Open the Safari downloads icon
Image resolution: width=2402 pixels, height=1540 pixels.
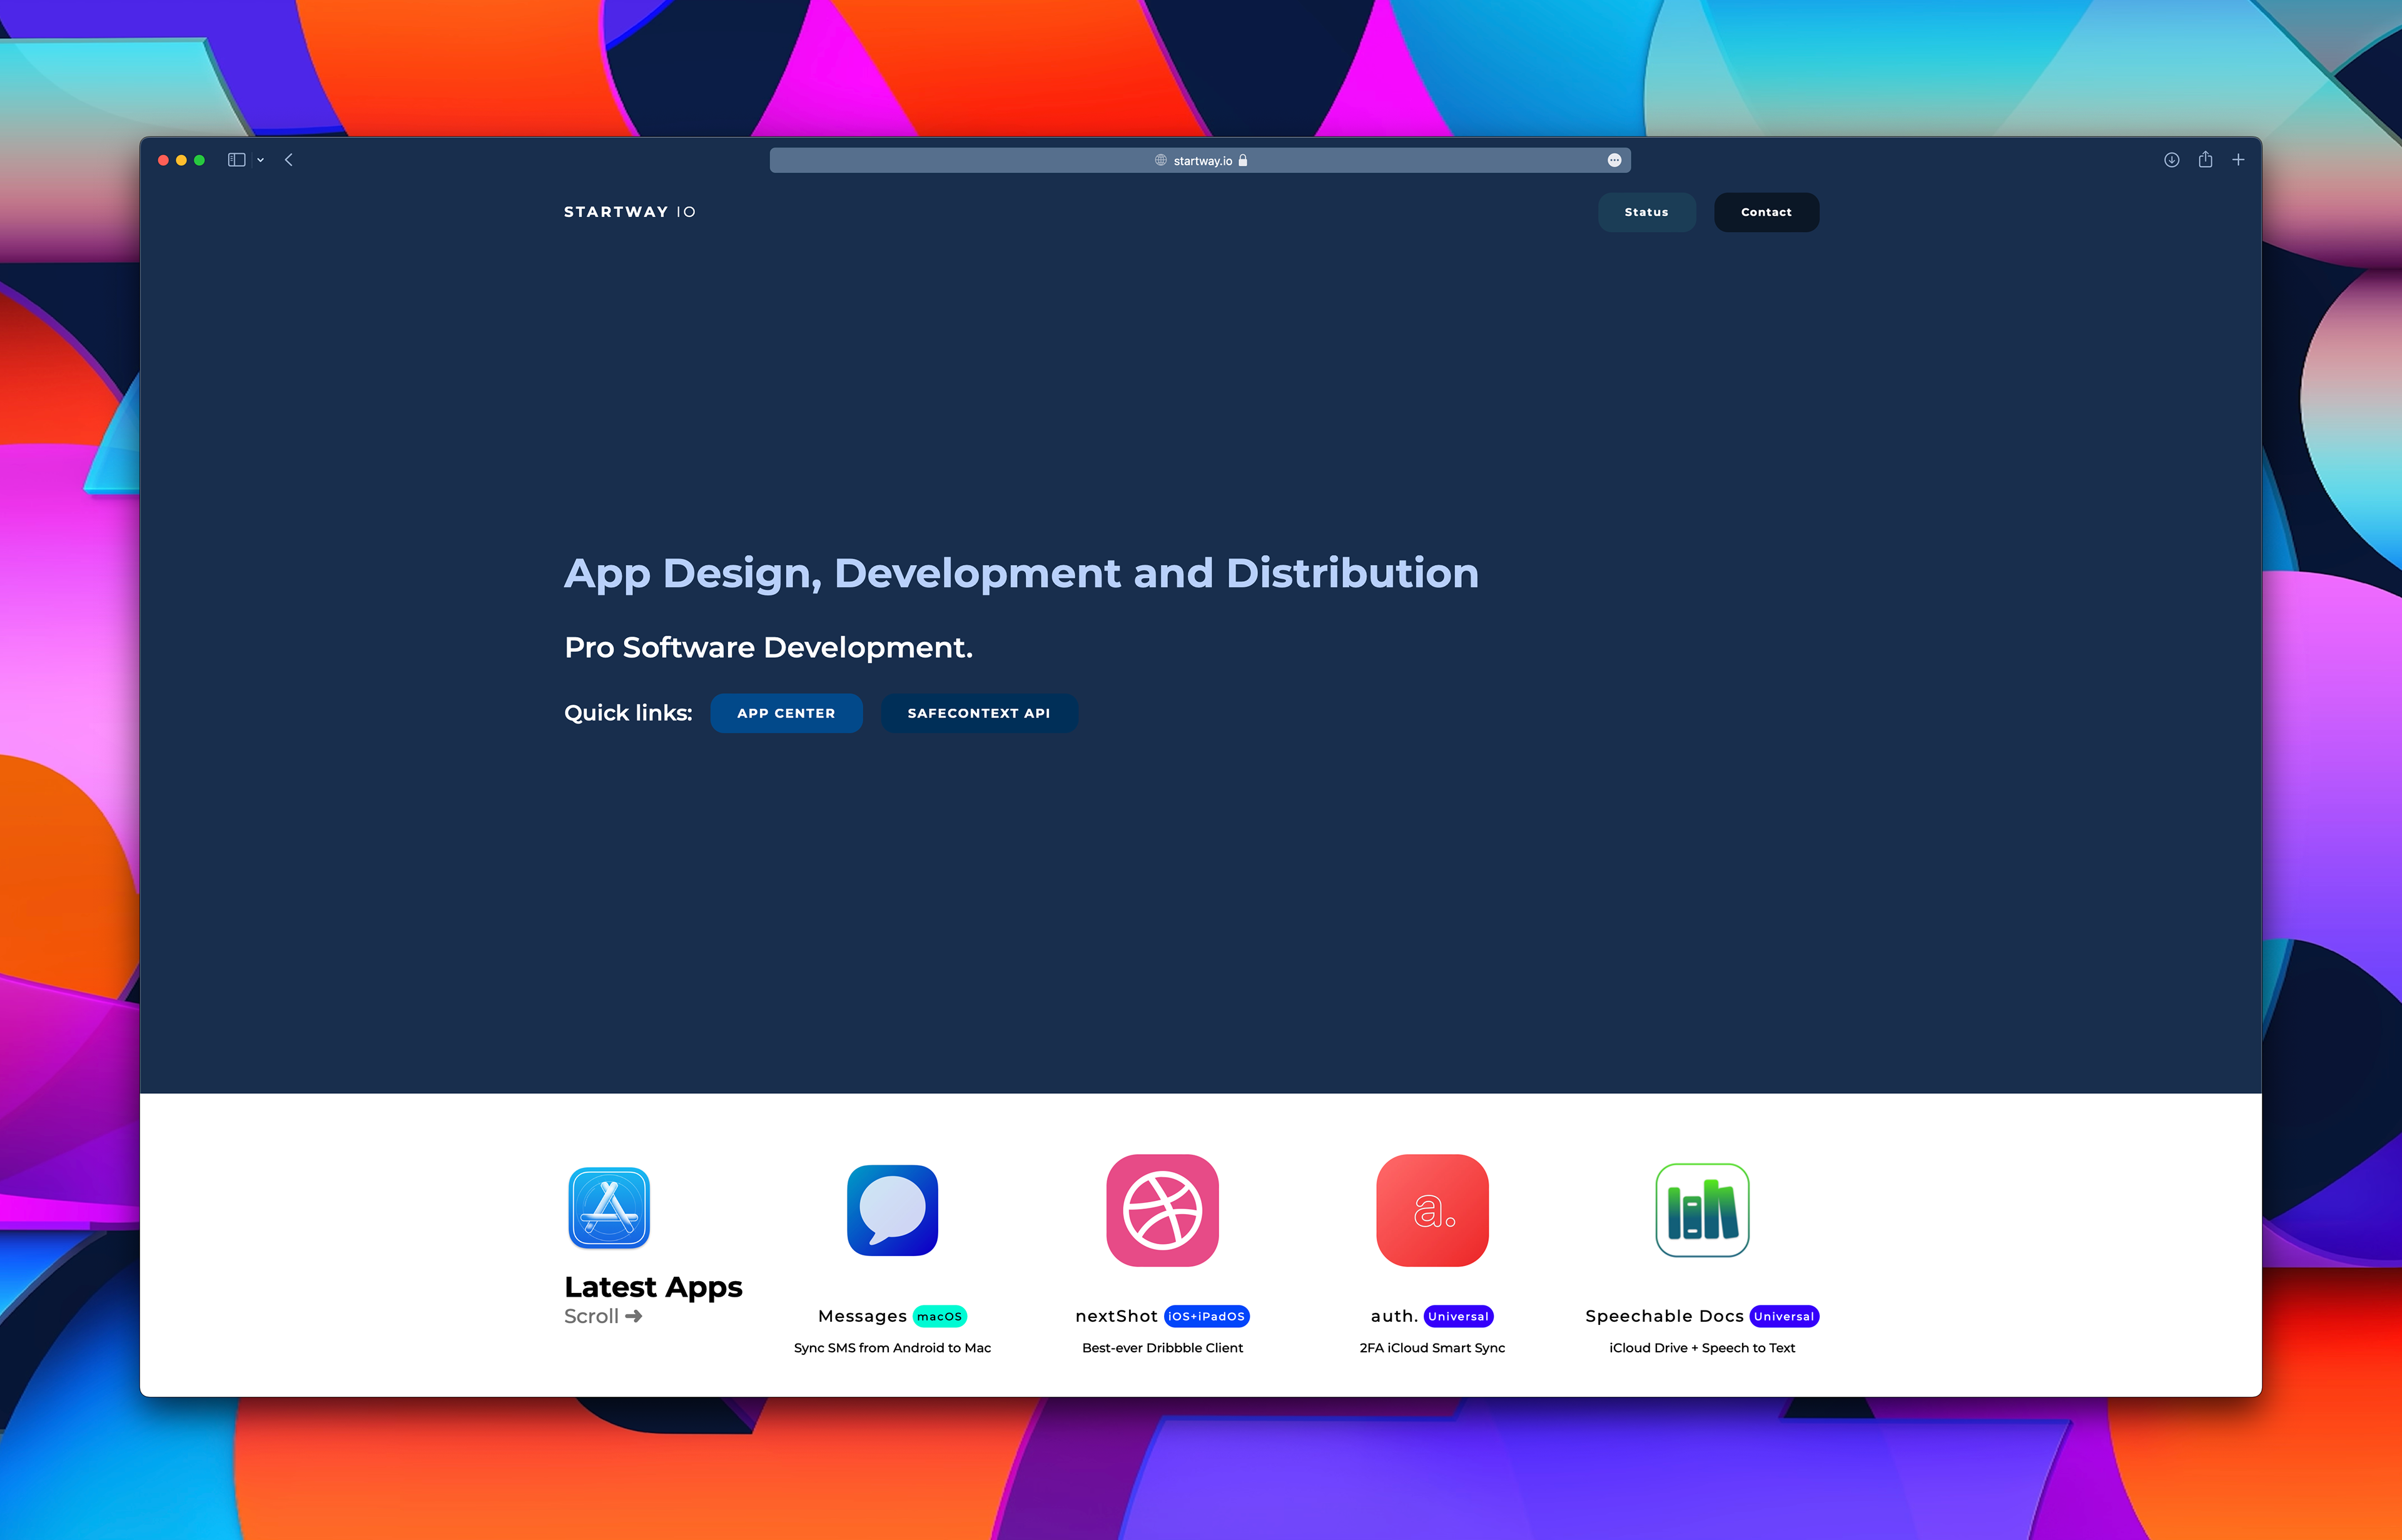pyautogui.click(x=2171, y=160)
